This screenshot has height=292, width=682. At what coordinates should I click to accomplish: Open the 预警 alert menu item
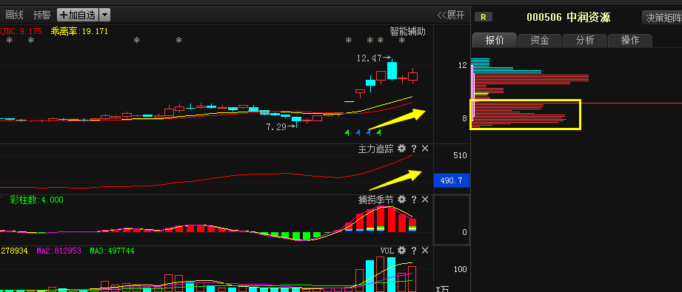(x=41, y=16)
